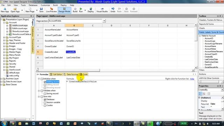Expand the Business Layer node
This screenshot has width=224, height=126.
1,79
